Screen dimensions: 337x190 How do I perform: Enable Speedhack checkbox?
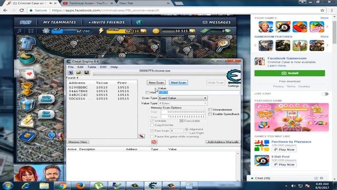pyautogui.click(x=210, y=114)
